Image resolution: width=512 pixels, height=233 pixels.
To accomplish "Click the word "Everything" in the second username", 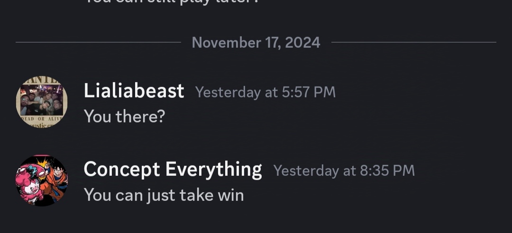I will 213,170.
